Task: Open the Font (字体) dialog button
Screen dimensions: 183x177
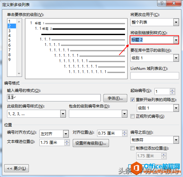Action: coord(115,98)
